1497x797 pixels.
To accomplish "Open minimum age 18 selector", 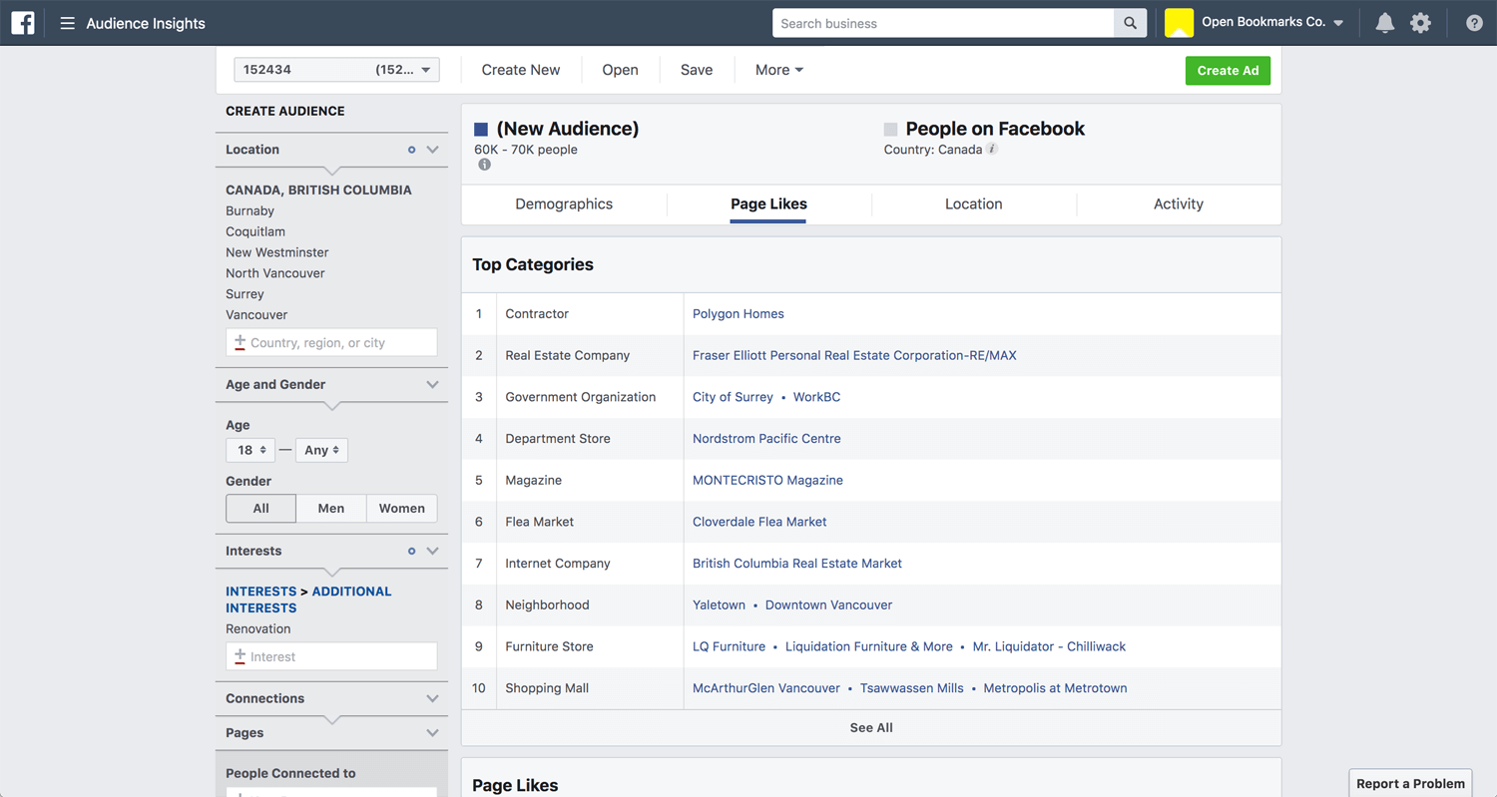I will [x=250, y=450].
